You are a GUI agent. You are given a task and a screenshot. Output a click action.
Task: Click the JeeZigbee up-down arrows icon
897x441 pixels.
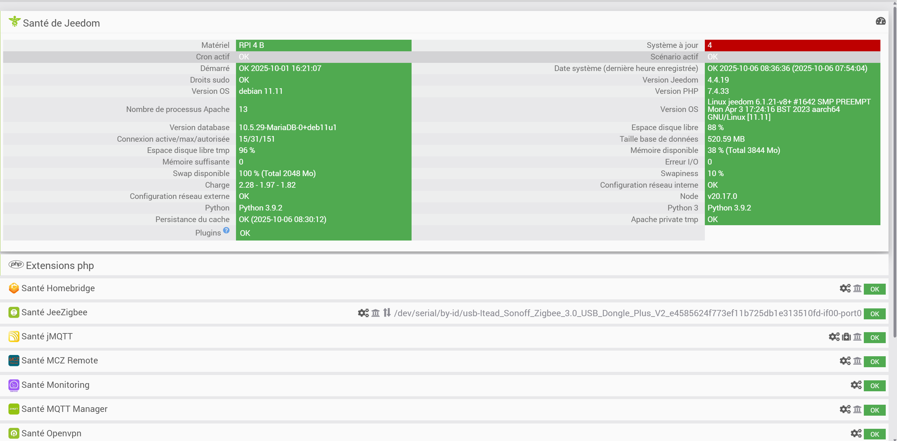(387, 312)
